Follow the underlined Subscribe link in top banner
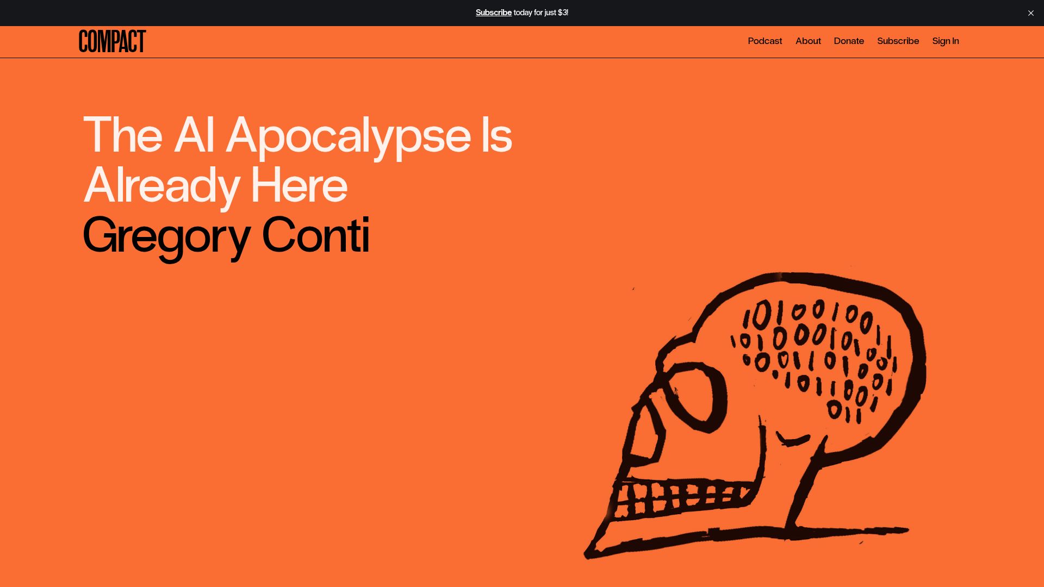 (x=494, y=13)
